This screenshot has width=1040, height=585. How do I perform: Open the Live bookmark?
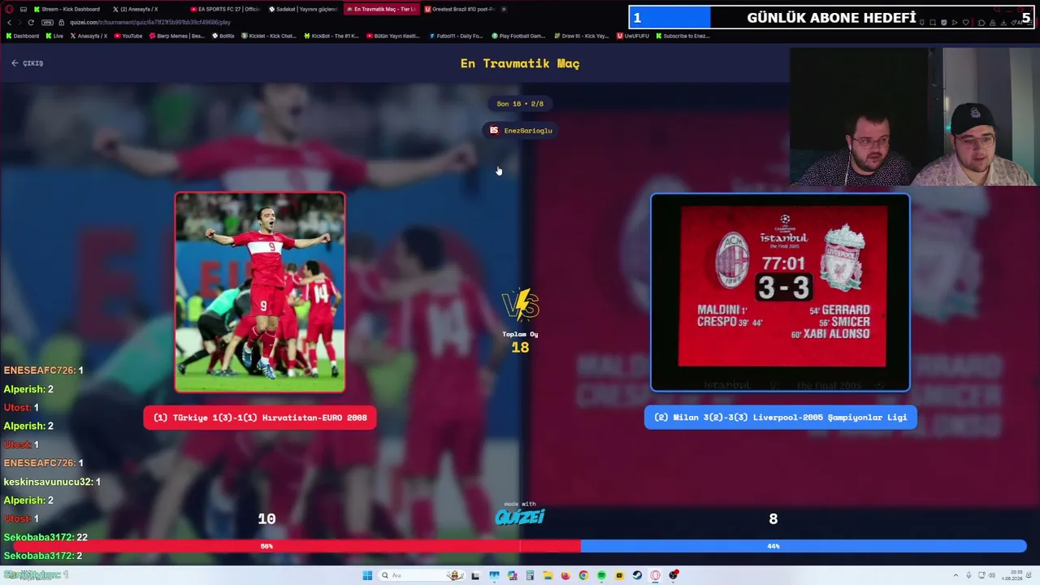pos(54,36)
